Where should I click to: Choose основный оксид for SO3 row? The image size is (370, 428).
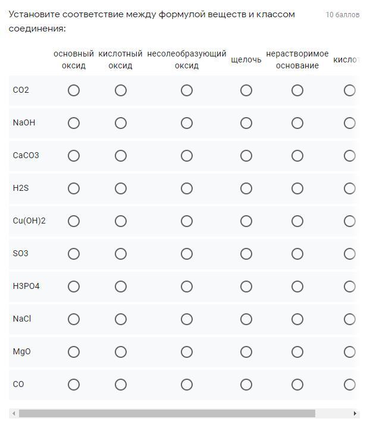pos(74,254)
